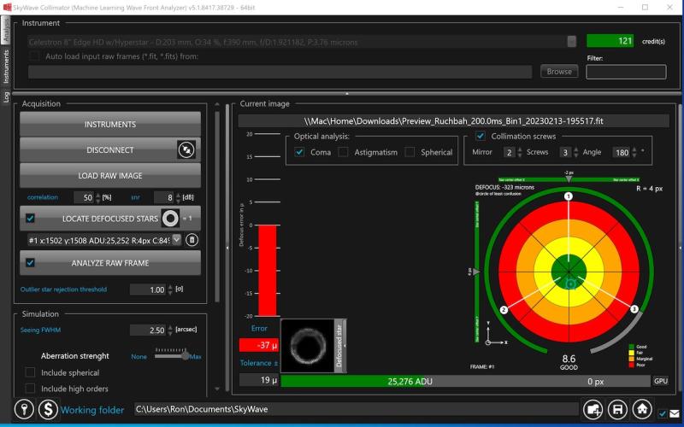Image resolution: width=684 pixels, height=427 pixels.
Task: Click the DISCONNECT button
Action: coord(110,150)
